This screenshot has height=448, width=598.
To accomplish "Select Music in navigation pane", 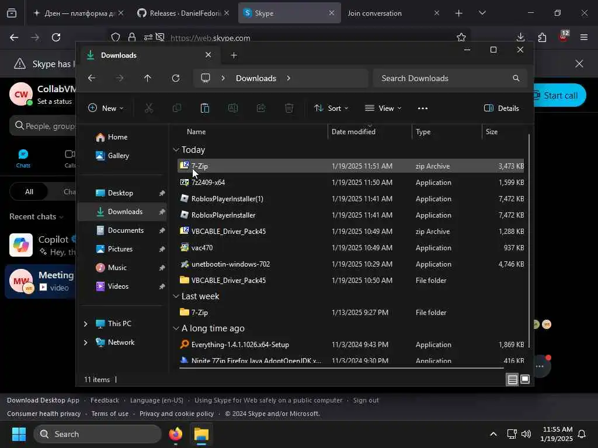I will pos(123,267).
